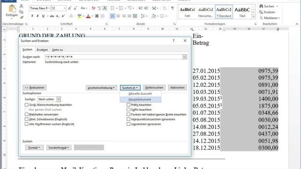Open the dialog help question mark

(x=173, y=40)
